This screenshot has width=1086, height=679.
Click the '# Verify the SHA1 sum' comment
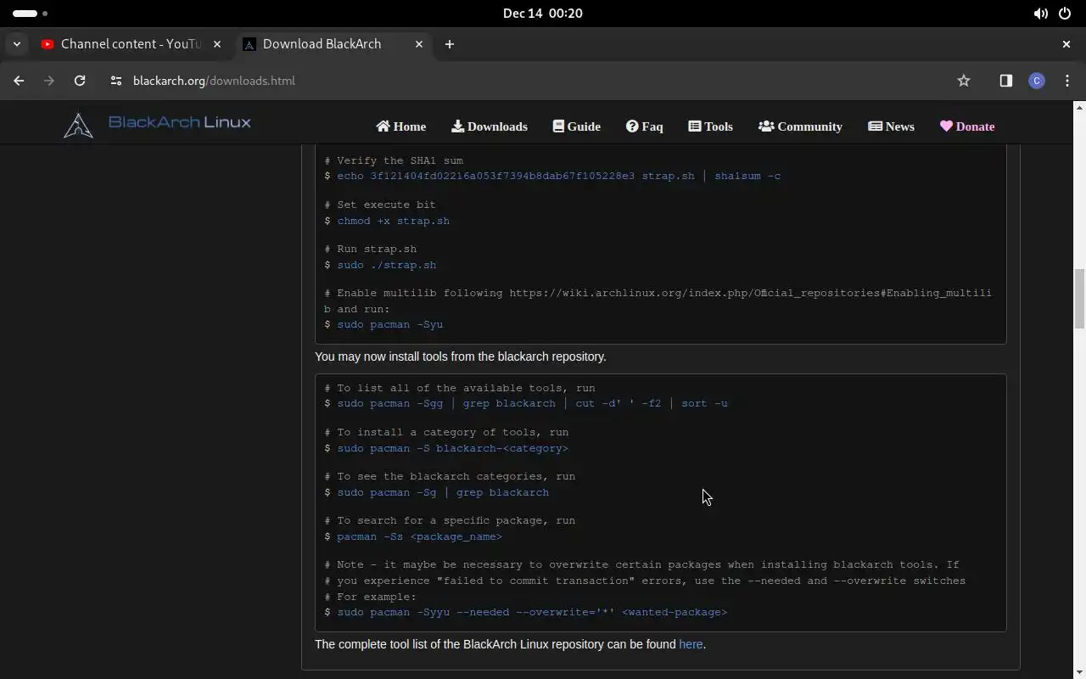tap(394, 160)
